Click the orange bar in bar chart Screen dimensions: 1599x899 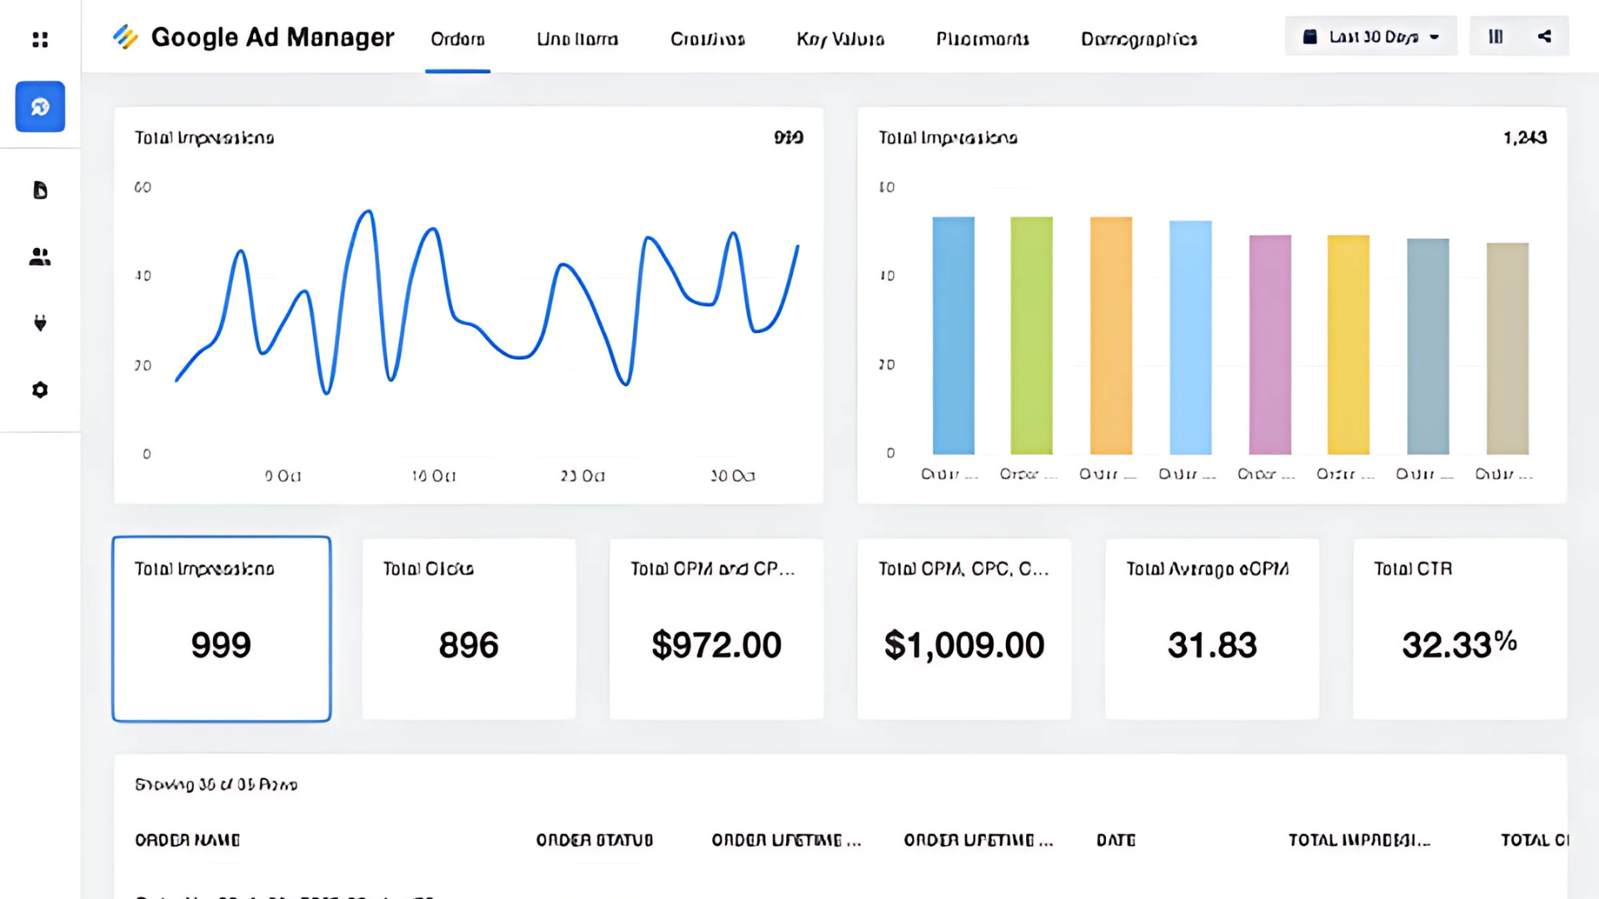[1111, 335]
